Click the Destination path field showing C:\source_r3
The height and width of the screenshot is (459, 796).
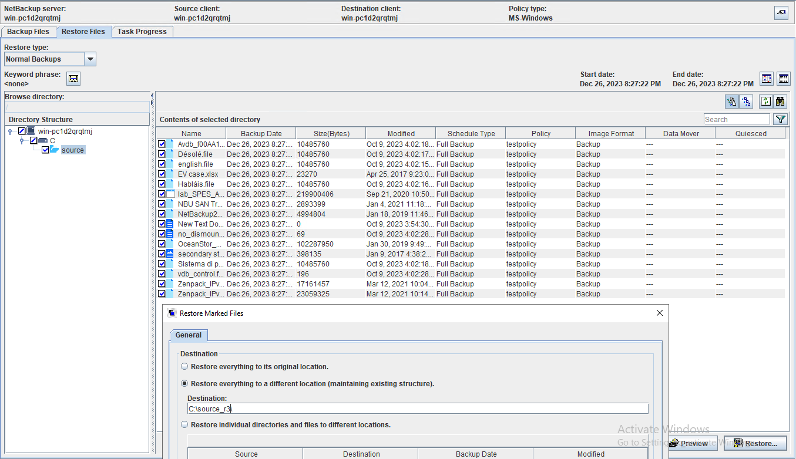(x=418, y=409)
